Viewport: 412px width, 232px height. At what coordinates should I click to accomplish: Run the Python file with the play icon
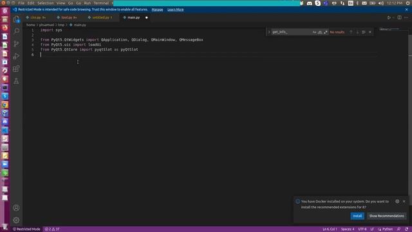(x=389, y=17)
